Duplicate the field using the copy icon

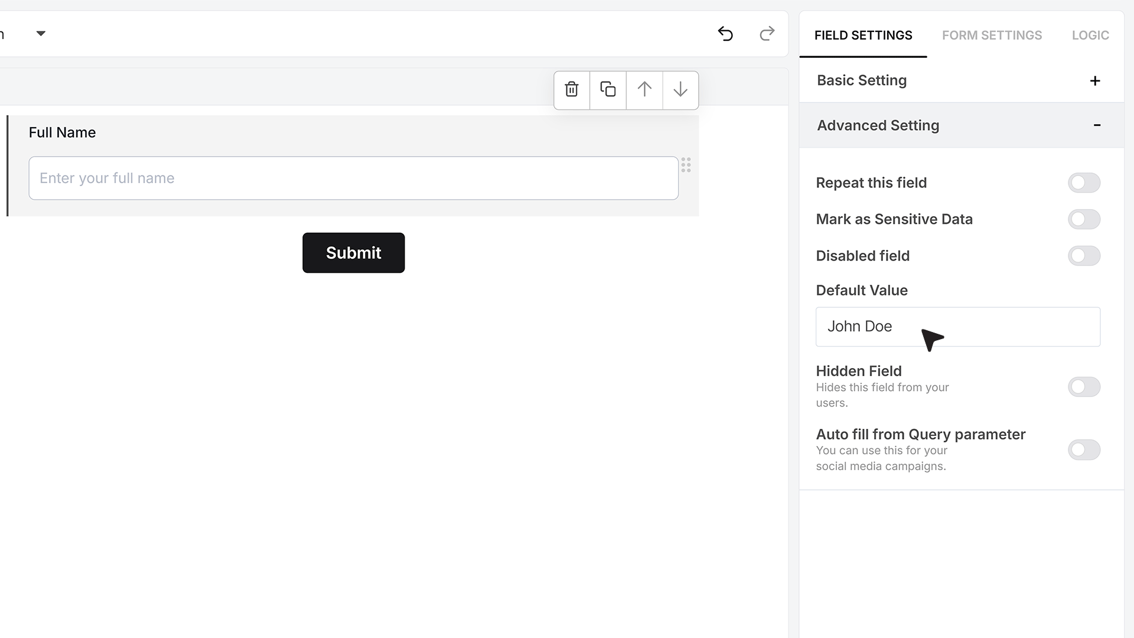click(608, 90)
